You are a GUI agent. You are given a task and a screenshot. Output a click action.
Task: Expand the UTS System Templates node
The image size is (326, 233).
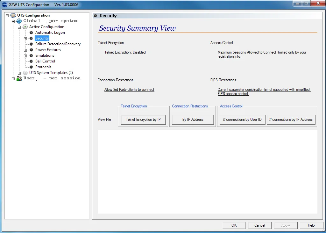coord(19,73)
